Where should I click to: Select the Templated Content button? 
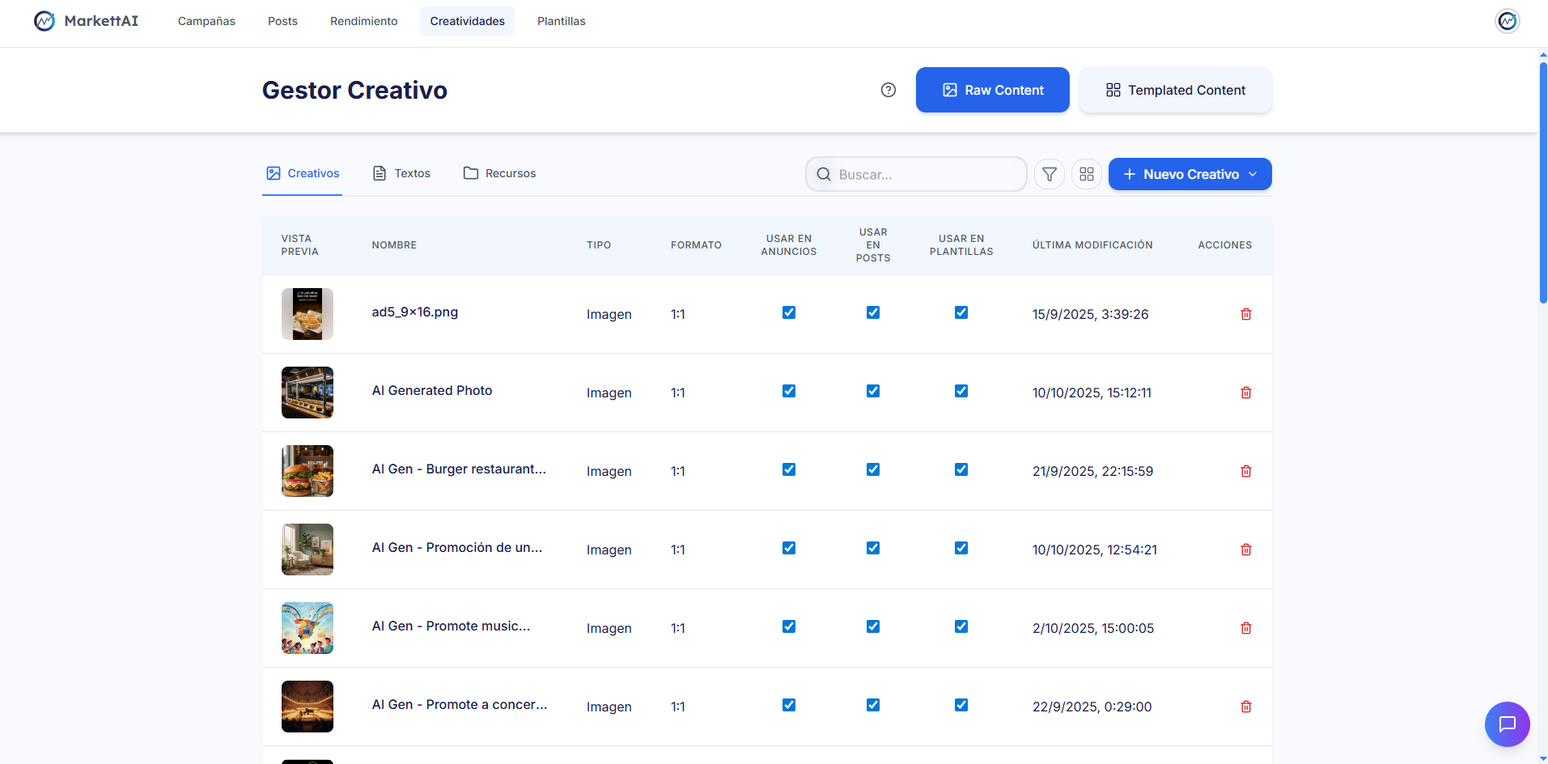point(1175,90)
